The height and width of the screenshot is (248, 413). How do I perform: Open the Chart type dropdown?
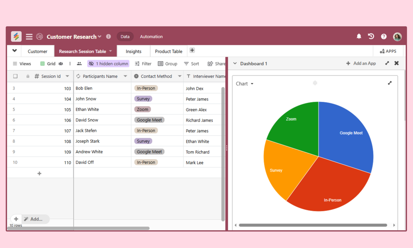pos(245,84)
